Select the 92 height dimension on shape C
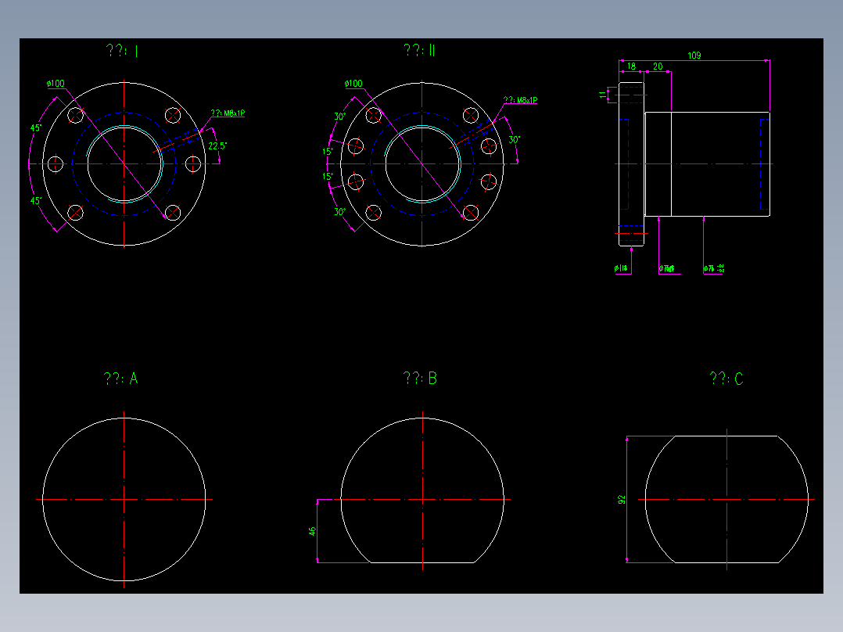The width and height of the screenshot is (843, 632). pos(622,500)
